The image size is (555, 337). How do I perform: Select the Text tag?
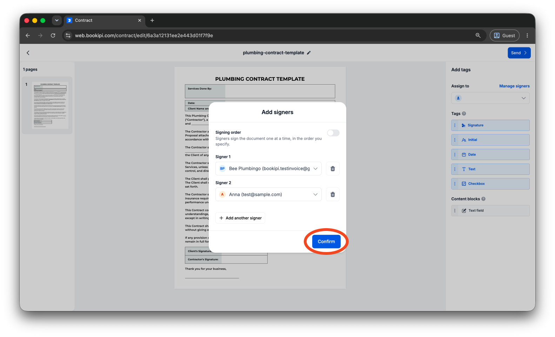coord(490,169)
